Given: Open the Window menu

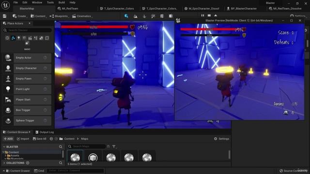Looking at the screenshot, I should tap(37, 2).
